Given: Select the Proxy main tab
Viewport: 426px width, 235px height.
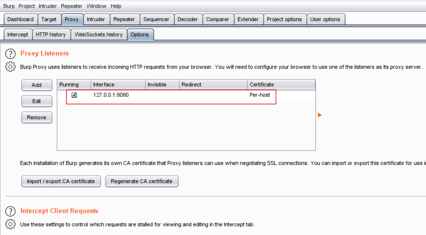Looking at the screenshot, I should [72, 19].
